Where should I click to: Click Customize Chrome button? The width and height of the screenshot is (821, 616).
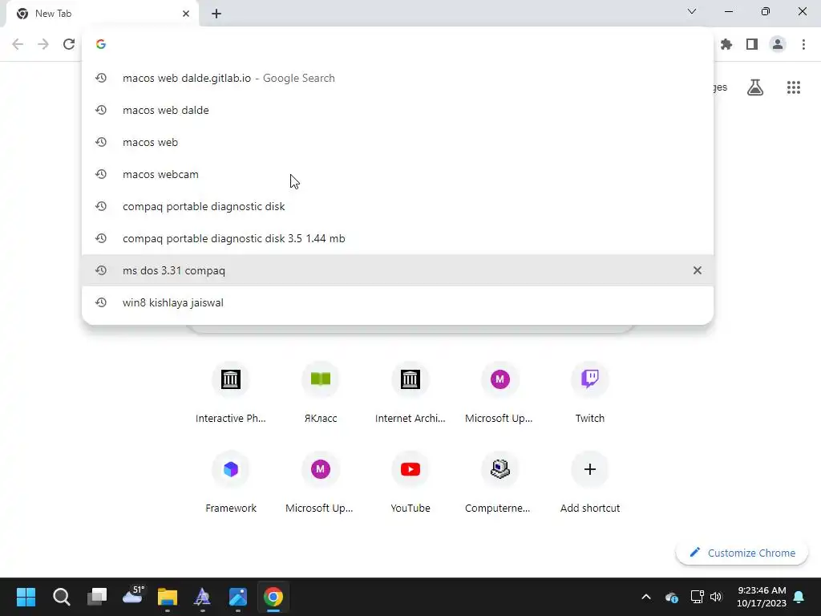(x=742, y=553)
